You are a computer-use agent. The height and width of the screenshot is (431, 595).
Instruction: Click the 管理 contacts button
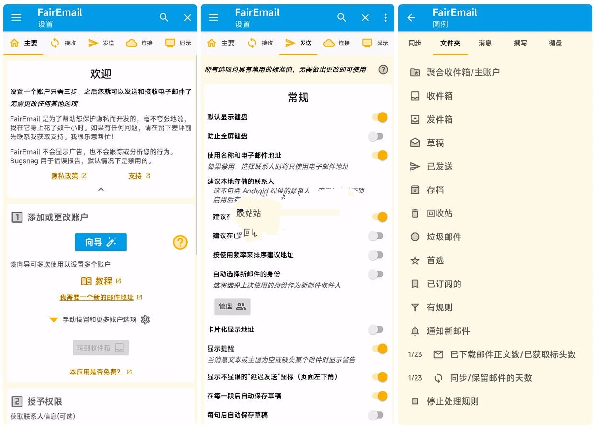click(x=232, y=306)
